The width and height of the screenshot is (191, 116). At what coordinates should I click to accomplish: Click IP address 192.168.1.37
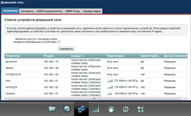click(51, 94)
